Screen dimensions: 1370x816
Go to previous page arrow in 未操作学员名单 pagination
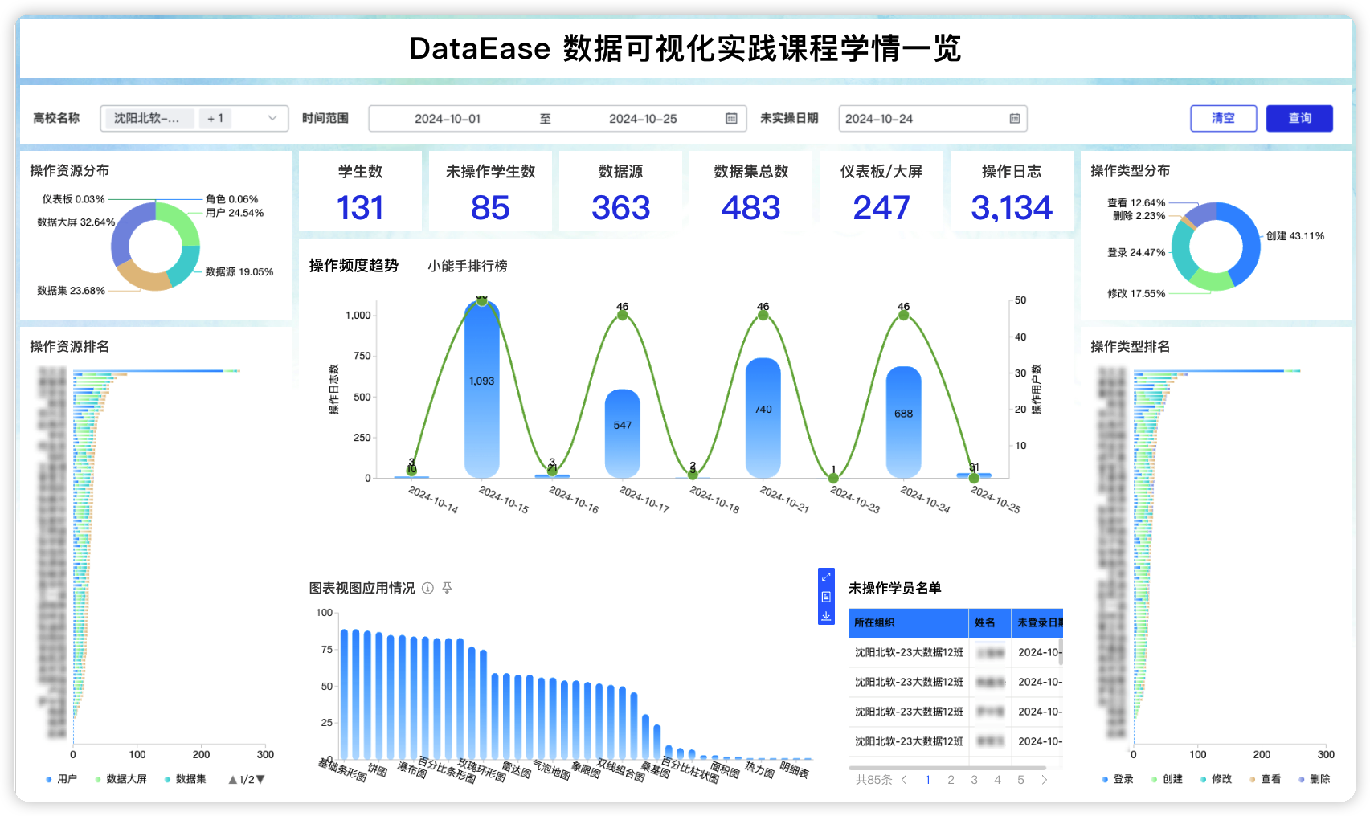[904, 780]
